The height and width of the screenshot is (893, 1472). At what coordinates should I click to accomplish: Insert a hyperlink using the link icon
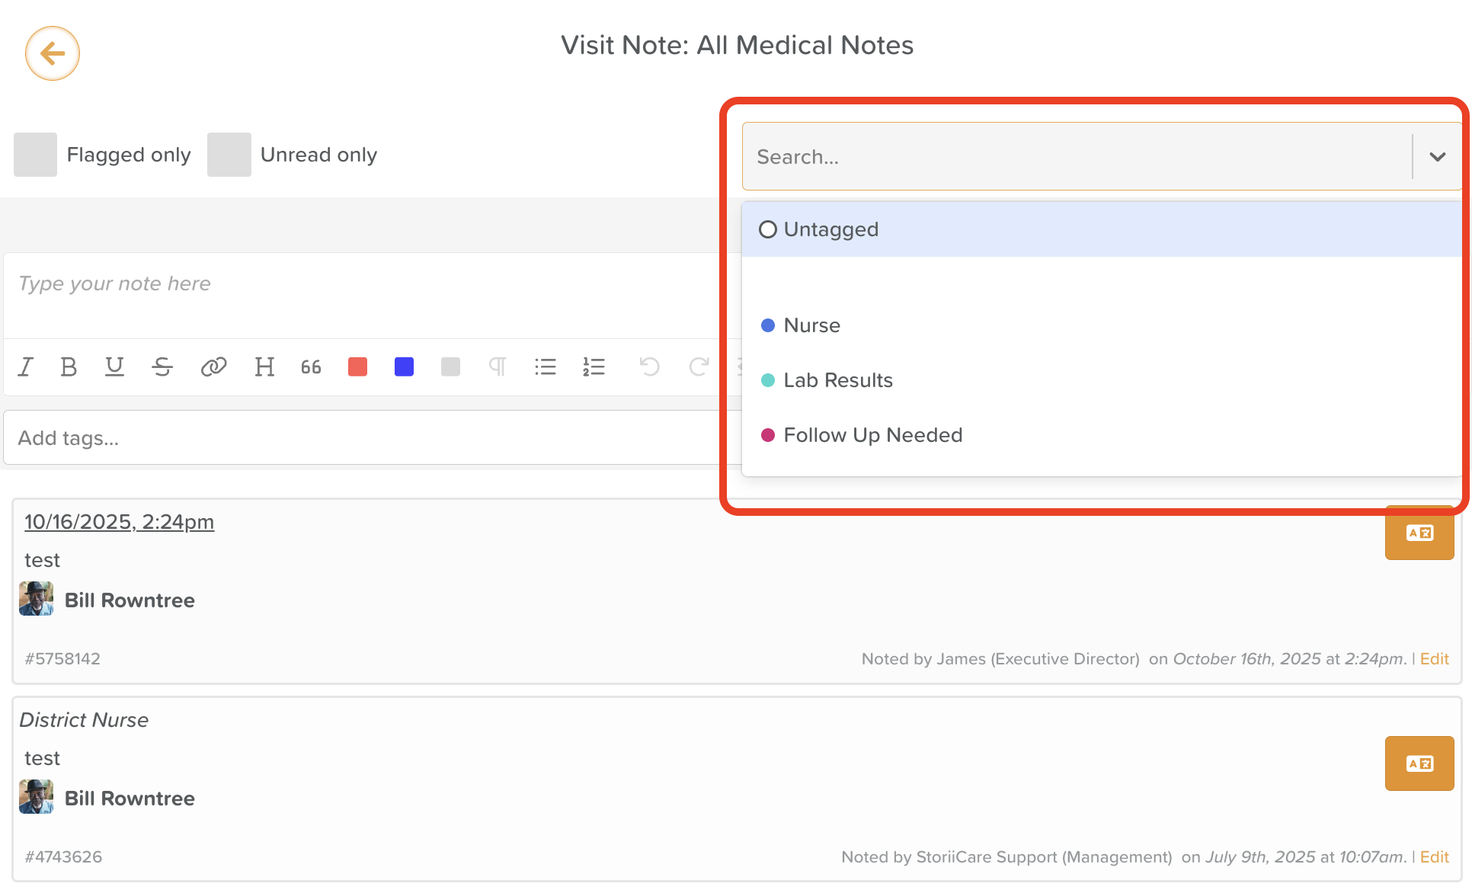tap(213, 367)
